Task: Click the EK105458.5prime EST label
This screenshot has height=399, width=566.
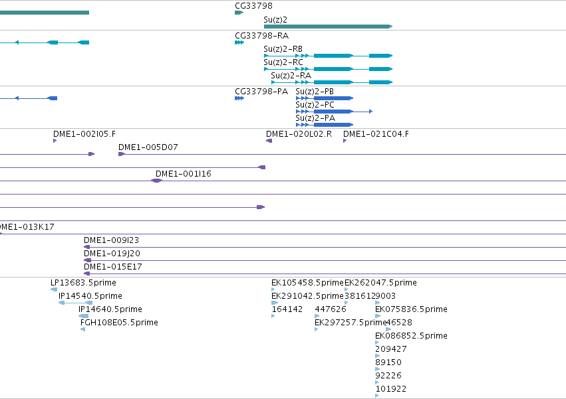Action: point(307,283)
